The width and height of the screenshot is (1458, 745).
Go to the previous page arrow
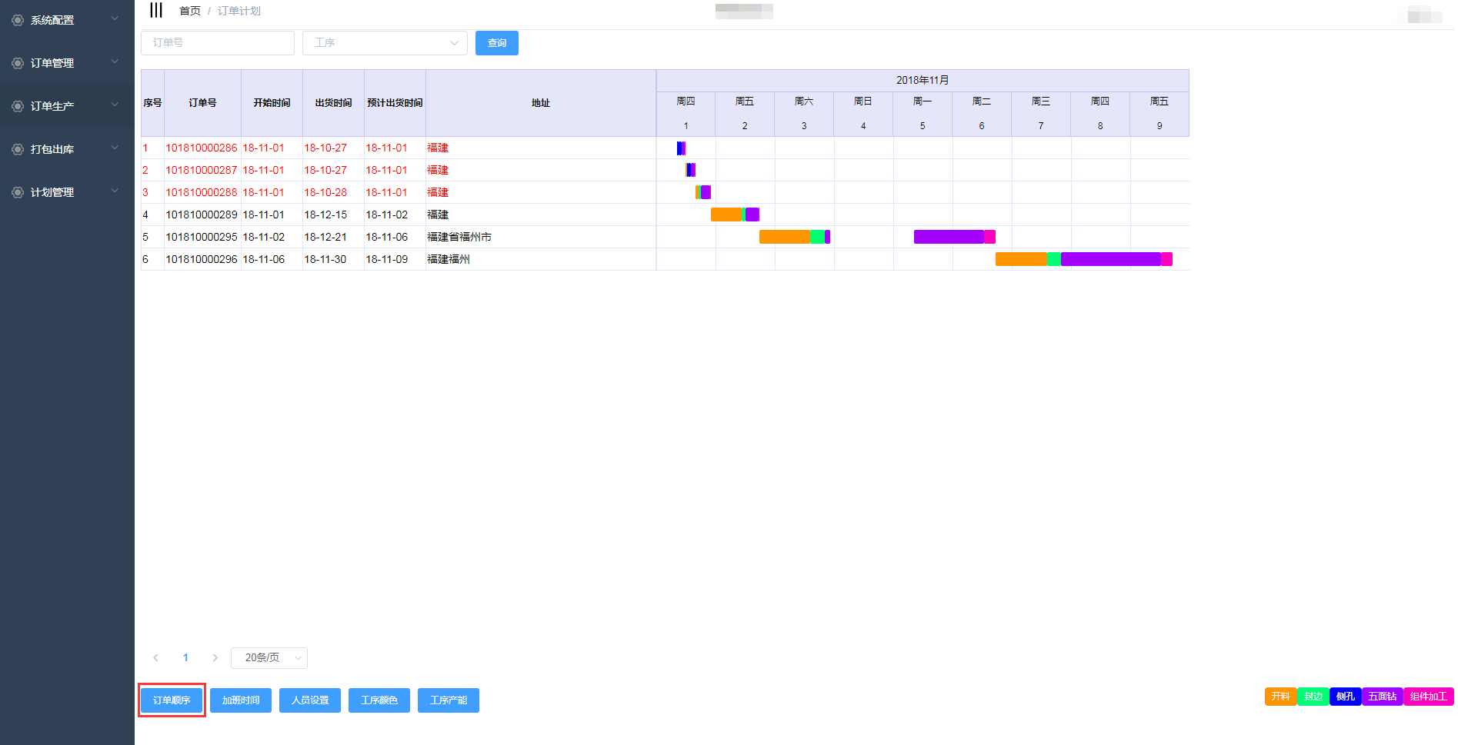[156, 657]
